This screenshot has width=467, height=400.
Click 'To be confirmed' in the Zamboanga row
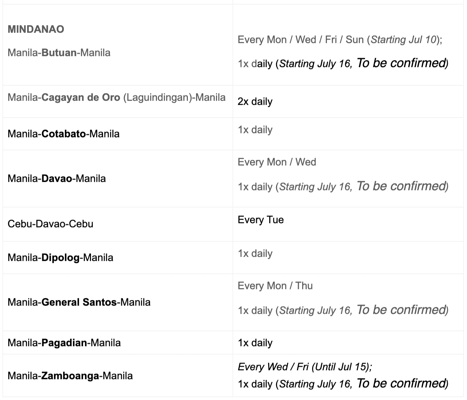pyautogui.click(x=401, y=383)
